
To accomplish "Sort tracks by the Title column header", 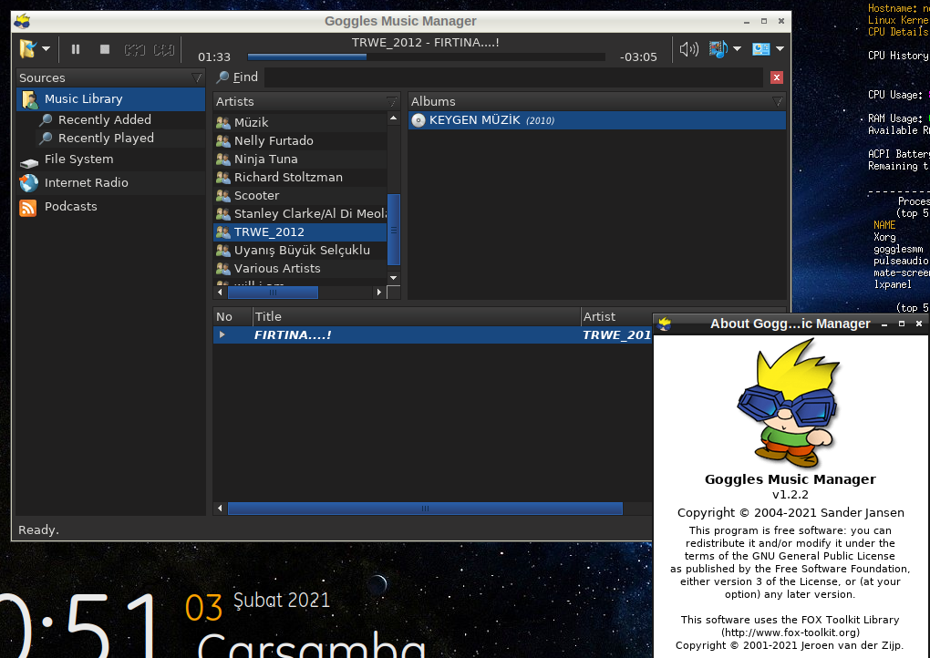I will 417,317.
